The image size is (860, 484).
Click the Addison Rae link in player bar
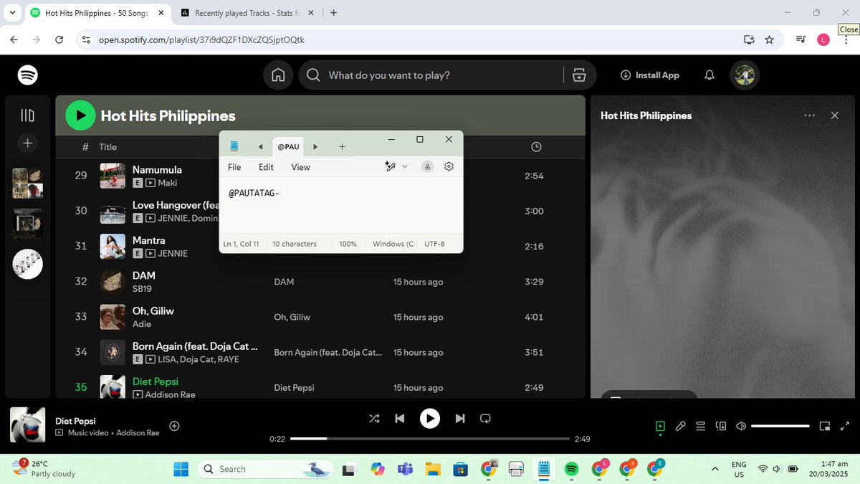138,433
